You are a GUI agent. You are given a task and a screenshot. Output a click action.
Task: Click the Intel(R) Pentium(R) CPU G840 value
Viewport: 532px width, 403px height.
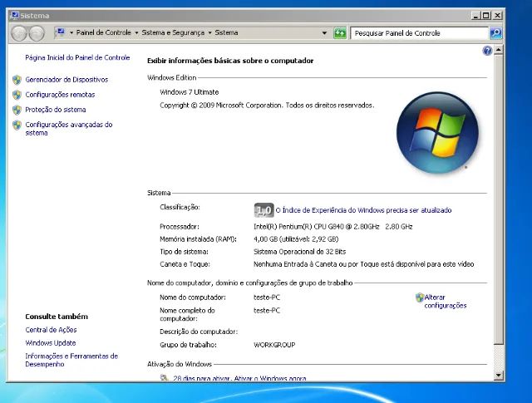point(332,227)
